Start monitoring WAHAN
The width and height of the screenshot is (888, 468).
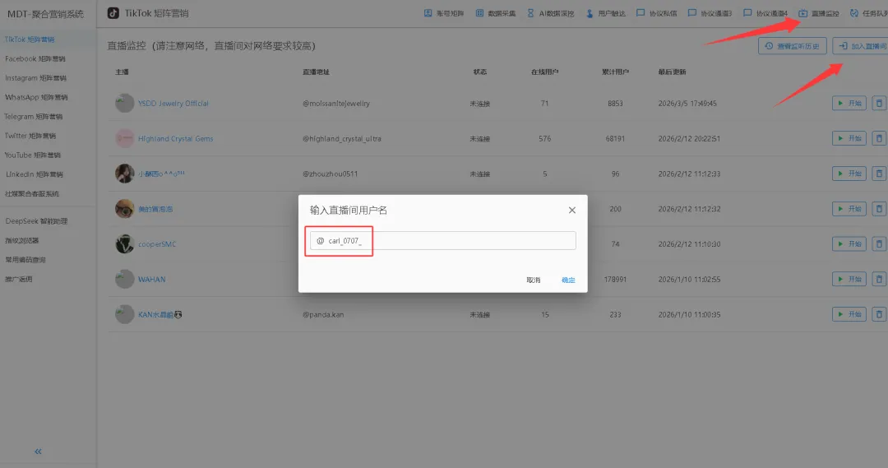point(849,279)
